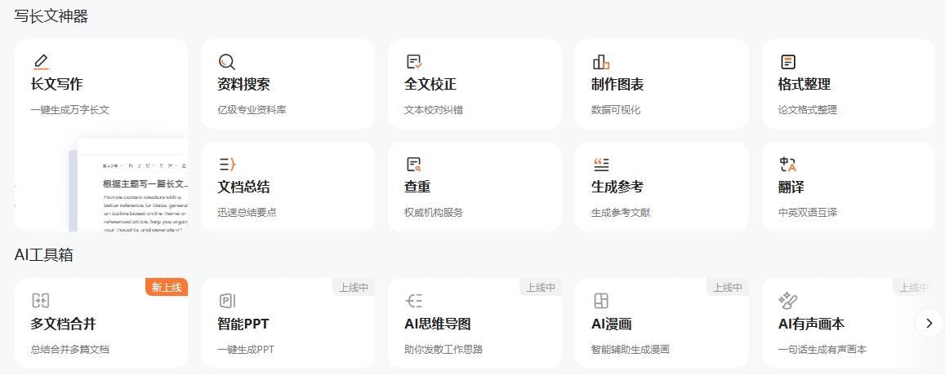Viewport: 945px width, 375px height.
Task: Select the 全文校正 proofreading icon
Action: coord(414,62)
